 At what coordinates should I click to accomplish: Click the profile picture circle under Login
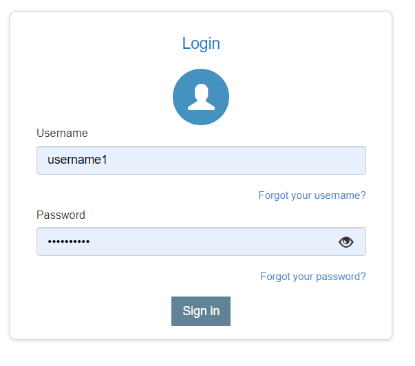pyautogui.click(x=201, y=97)
